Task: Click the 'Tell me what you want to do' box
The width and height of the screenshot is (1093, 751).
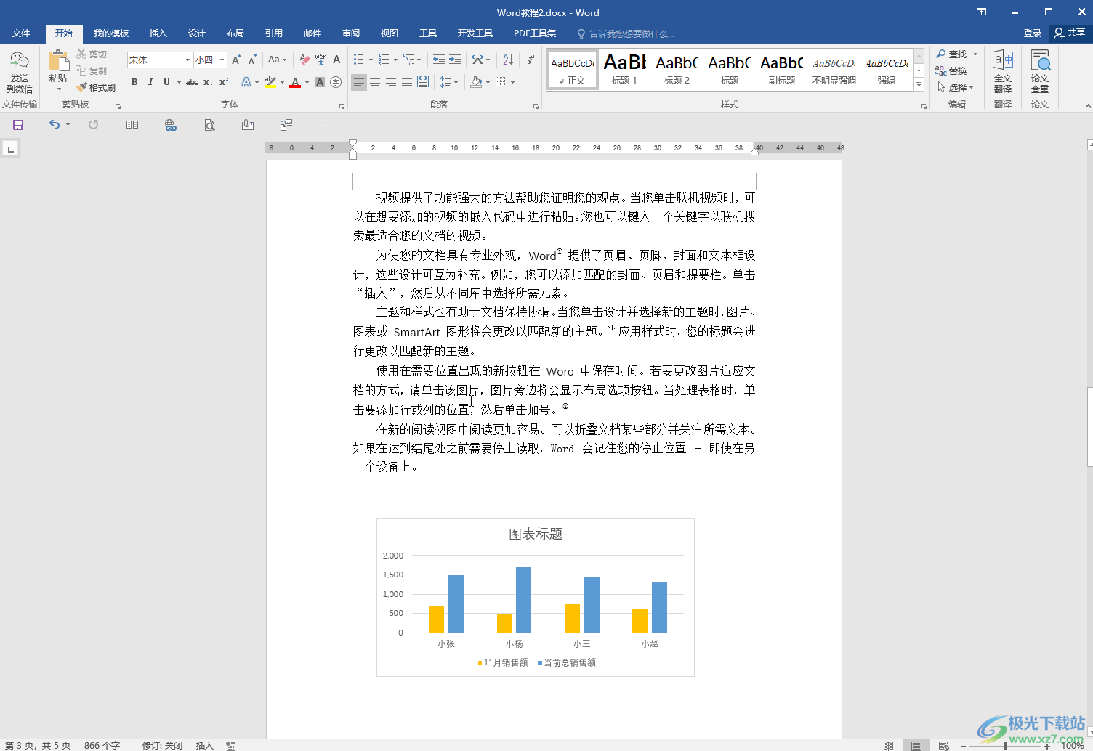Action: click(626, 33)
